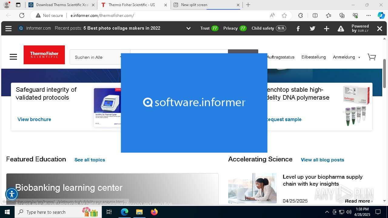This screenshot has width=388, height=218.
Task: Open the Favorites list icon
Action: 329,15
